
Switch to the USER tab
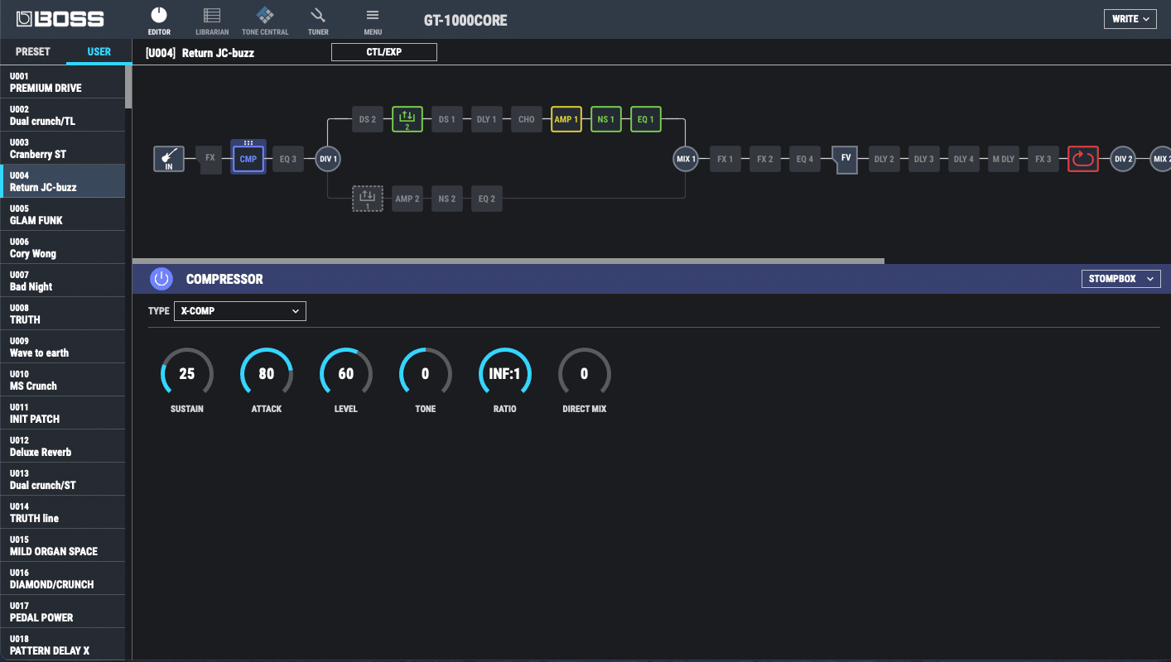99,51
